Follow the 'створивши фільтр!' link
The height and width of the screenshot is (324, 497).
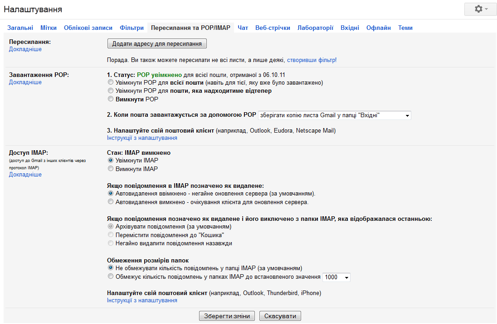[x=312, y=60]
